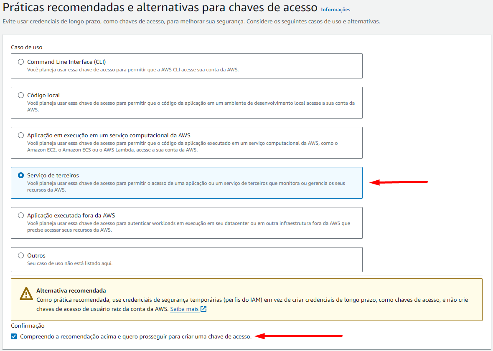
Task: Select Aplicação em execução em um serviço computacional
Action: tap(21, 135)
